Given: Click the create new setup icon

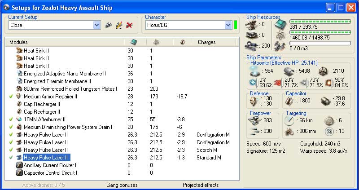Looking at the screenshot, I should click(108, 25).
